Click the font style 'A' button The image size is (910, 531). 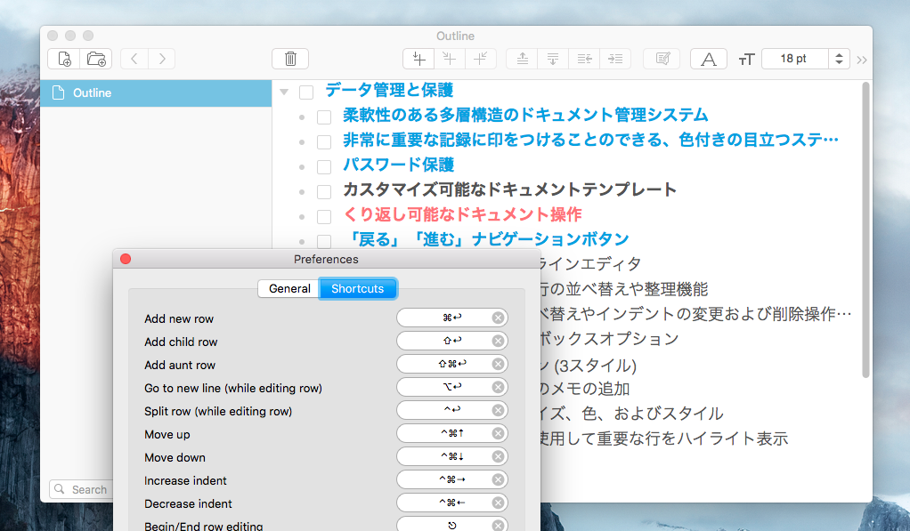tap(709, 59)
